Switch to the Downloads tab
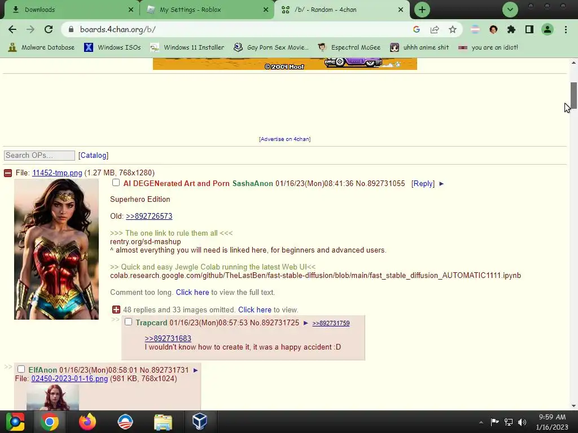 71,10
